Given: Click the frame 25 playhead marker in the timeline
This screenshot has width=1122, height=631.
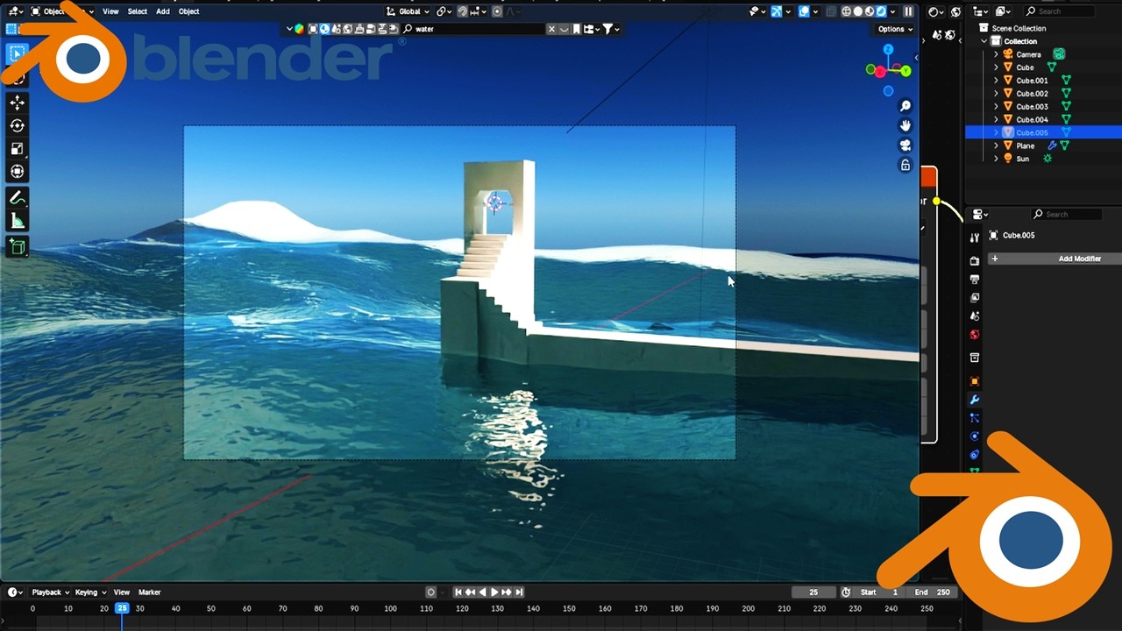Looking at the screenshot, I should point(122,608).
